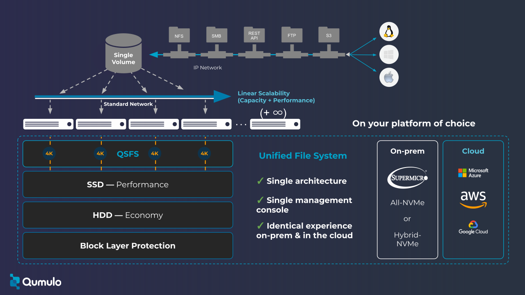Open the Qumulo logo link
Image resolution: width=525 pixels, height=295 pixels.
pos(35,281)
